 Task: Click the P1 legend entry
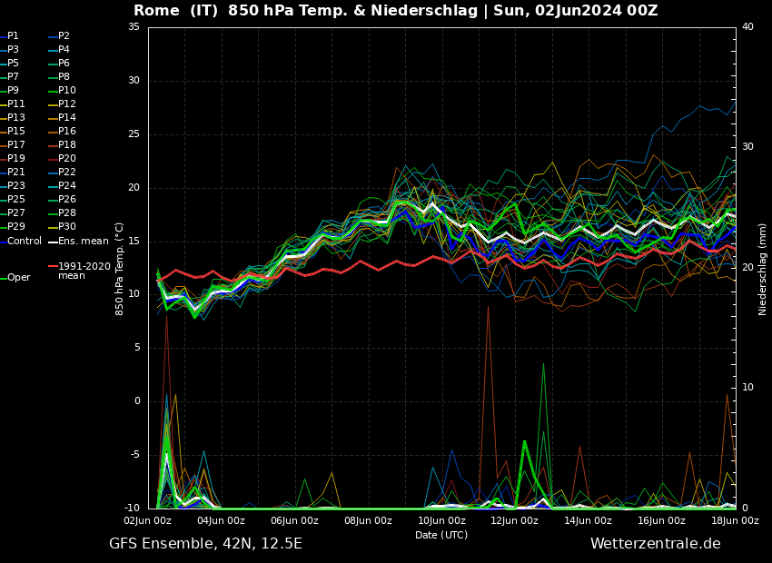pyautogui.click(x=13, y=36)
